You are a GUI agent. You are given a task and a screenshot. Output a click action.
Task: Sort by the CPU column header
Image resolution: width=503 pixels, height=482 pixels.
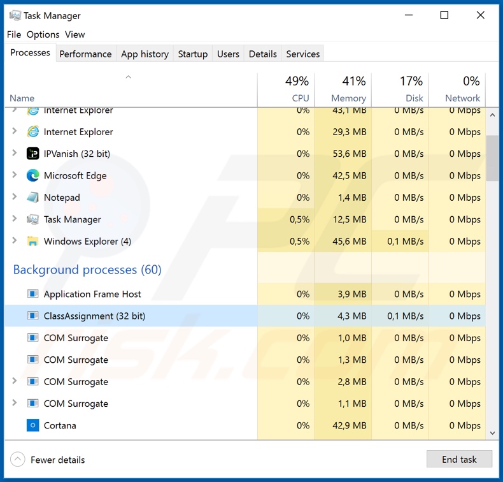click(x=286, y=90)
